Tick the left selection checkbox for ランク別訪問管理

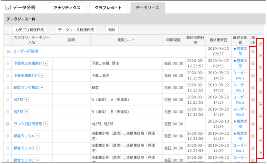(7, 124)
